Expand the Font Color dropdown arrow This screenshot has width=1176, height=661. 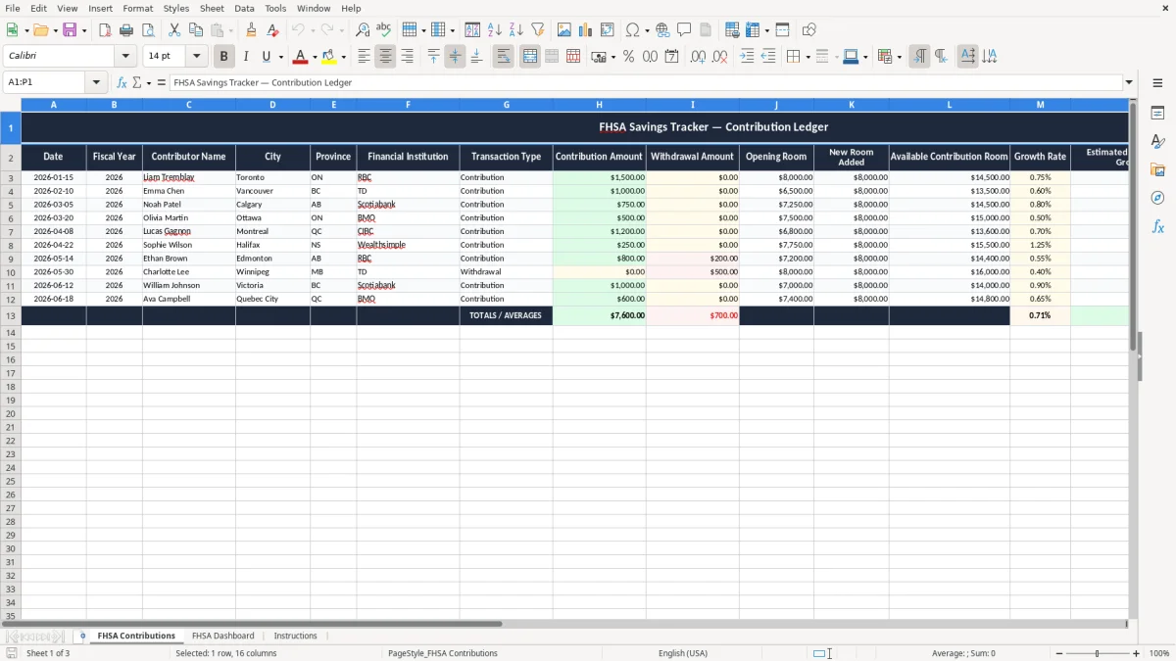[315, 57]
